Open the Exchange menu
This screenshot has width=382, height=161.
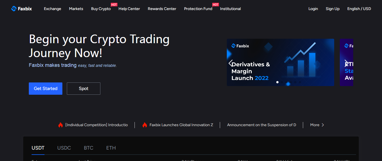click(x=52, y=9)
